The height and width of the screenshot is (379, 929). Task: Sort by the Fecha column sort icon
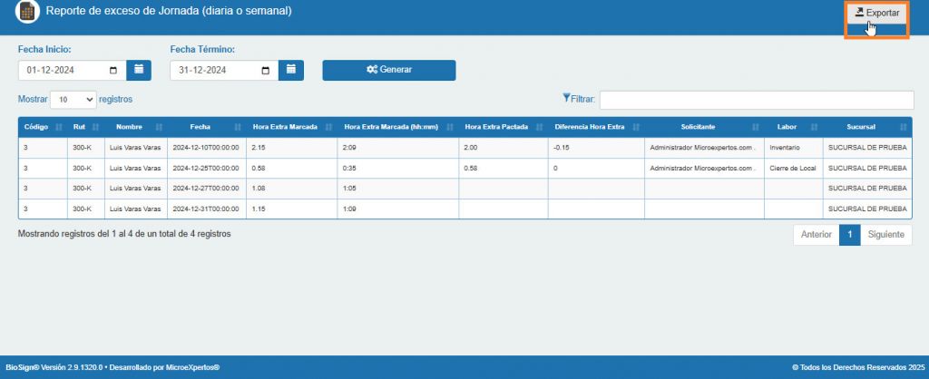[x=238, y=127]
